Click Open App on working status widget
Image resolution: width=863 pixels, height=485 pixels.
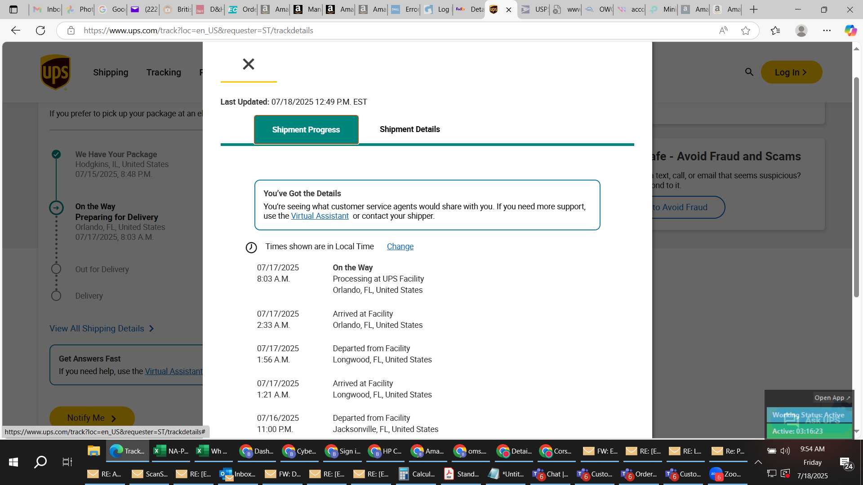(x=832, y=398)
